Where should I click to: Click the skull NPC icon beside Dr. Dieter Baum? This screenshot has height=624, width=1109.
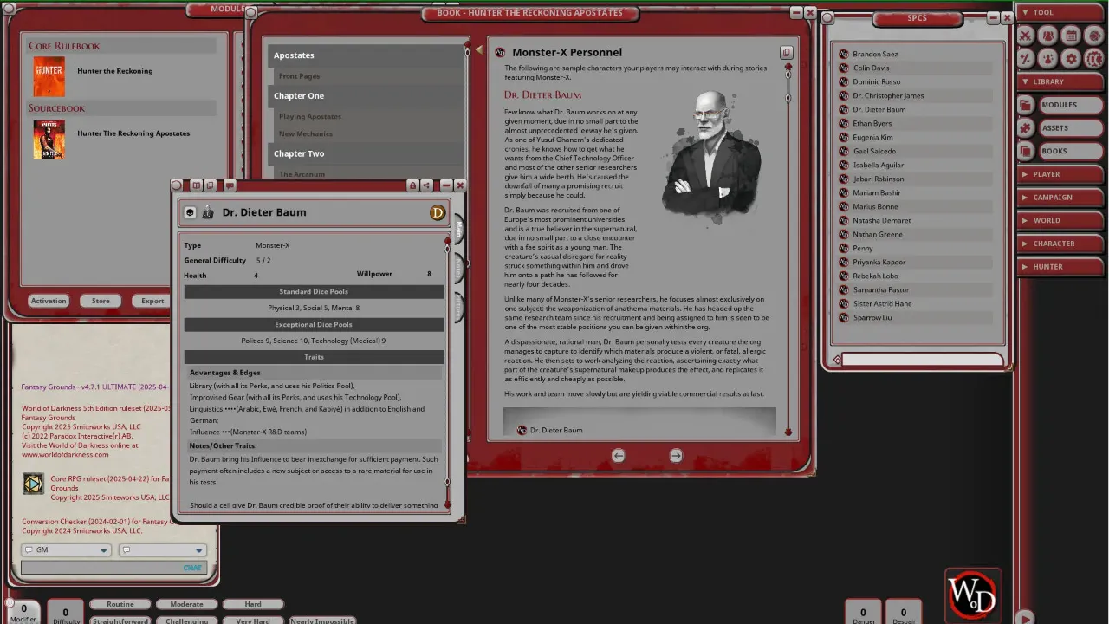coord(190,212)
